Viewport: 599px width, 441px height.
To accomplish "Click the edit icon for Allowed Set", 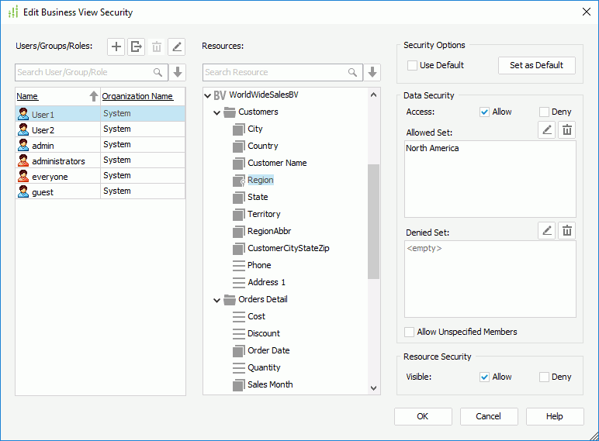I will click(x=547, y=130).
